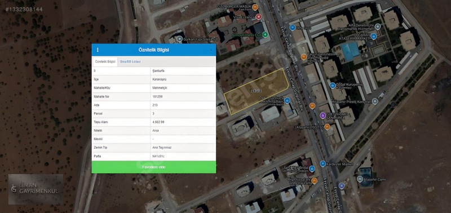Click the Cizz Burger Masuk fast food pin
Viewport: 451px width, 213px height.
[255, 7]
